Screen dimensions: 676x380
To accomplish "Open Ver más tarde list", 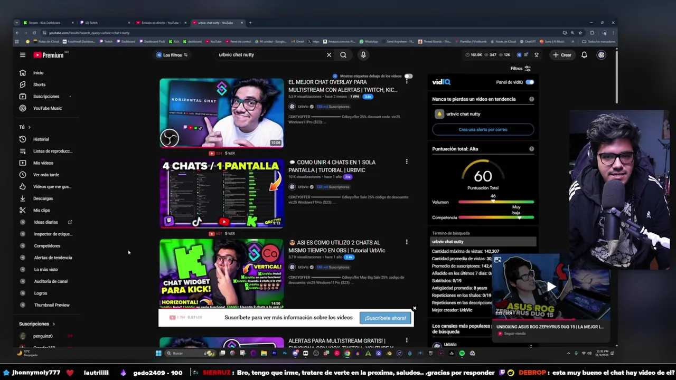I will tap(46, 175).
